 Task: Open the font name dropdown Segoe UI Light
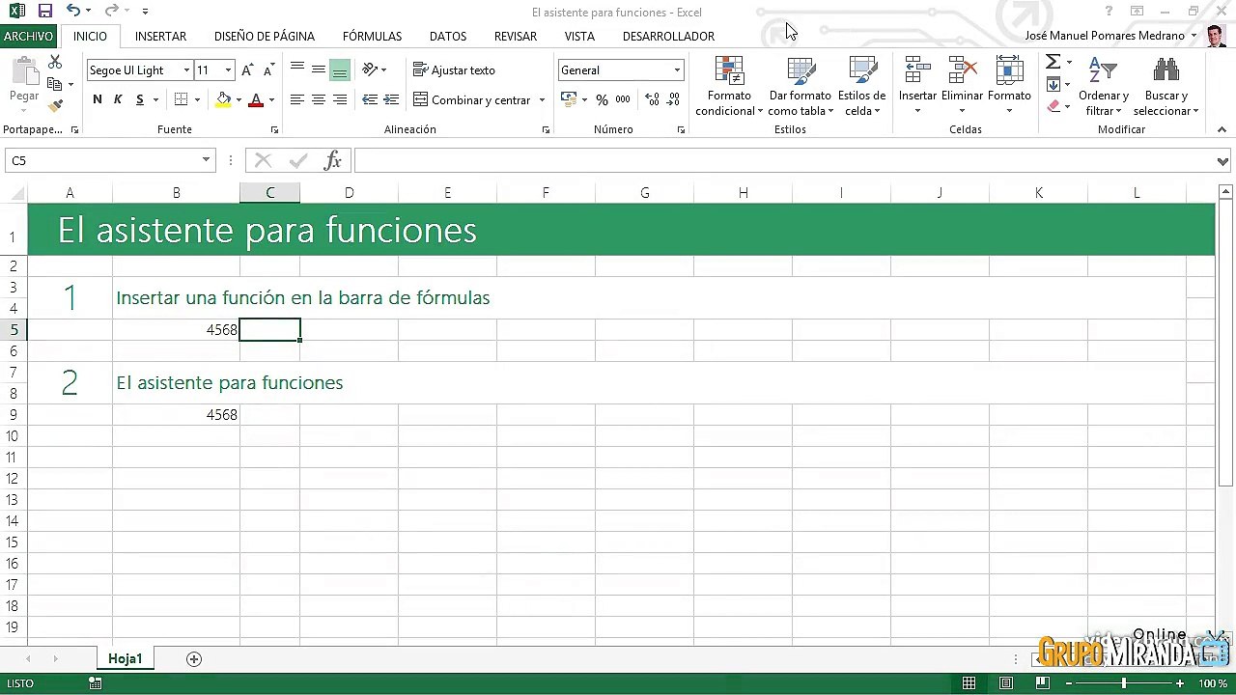(186, 70)
